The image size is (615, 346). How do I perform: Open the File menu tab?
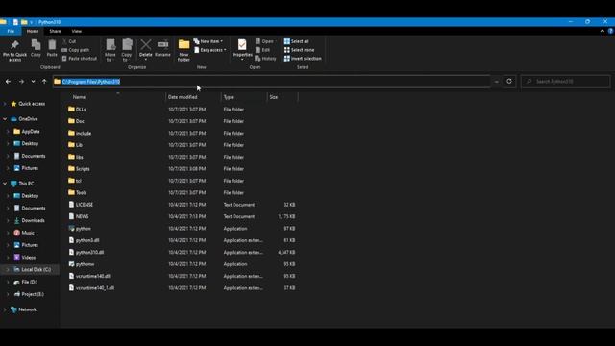click(11, 31)
